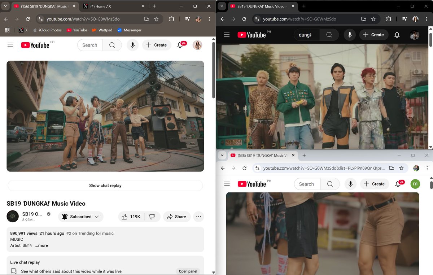Open notifications bell in top-right dark window

(x=397, y=35)
